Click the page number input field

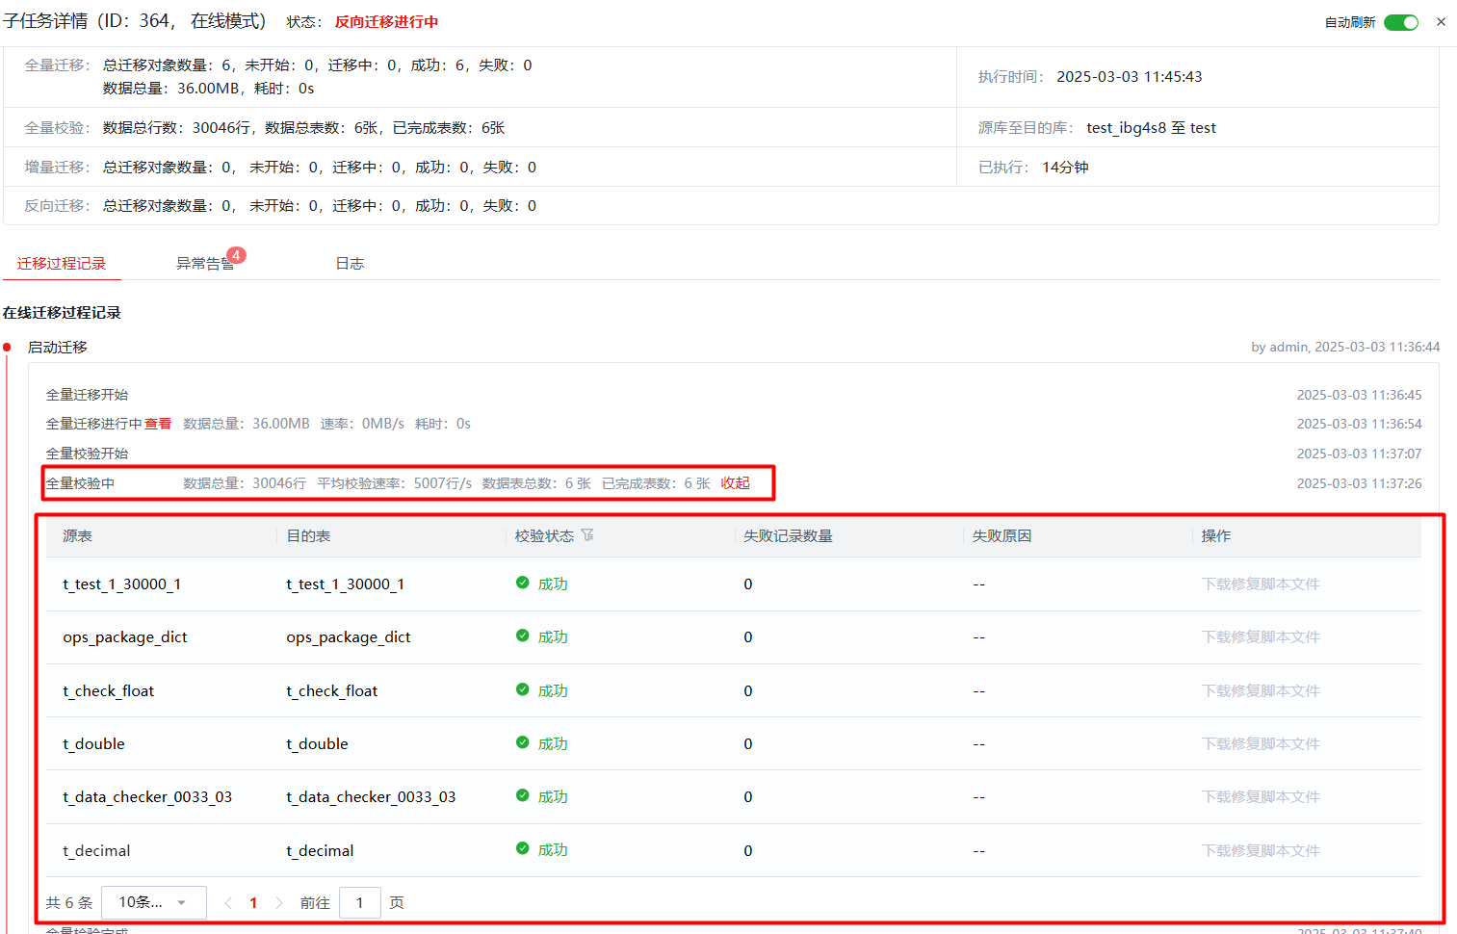tap(359, 903)
